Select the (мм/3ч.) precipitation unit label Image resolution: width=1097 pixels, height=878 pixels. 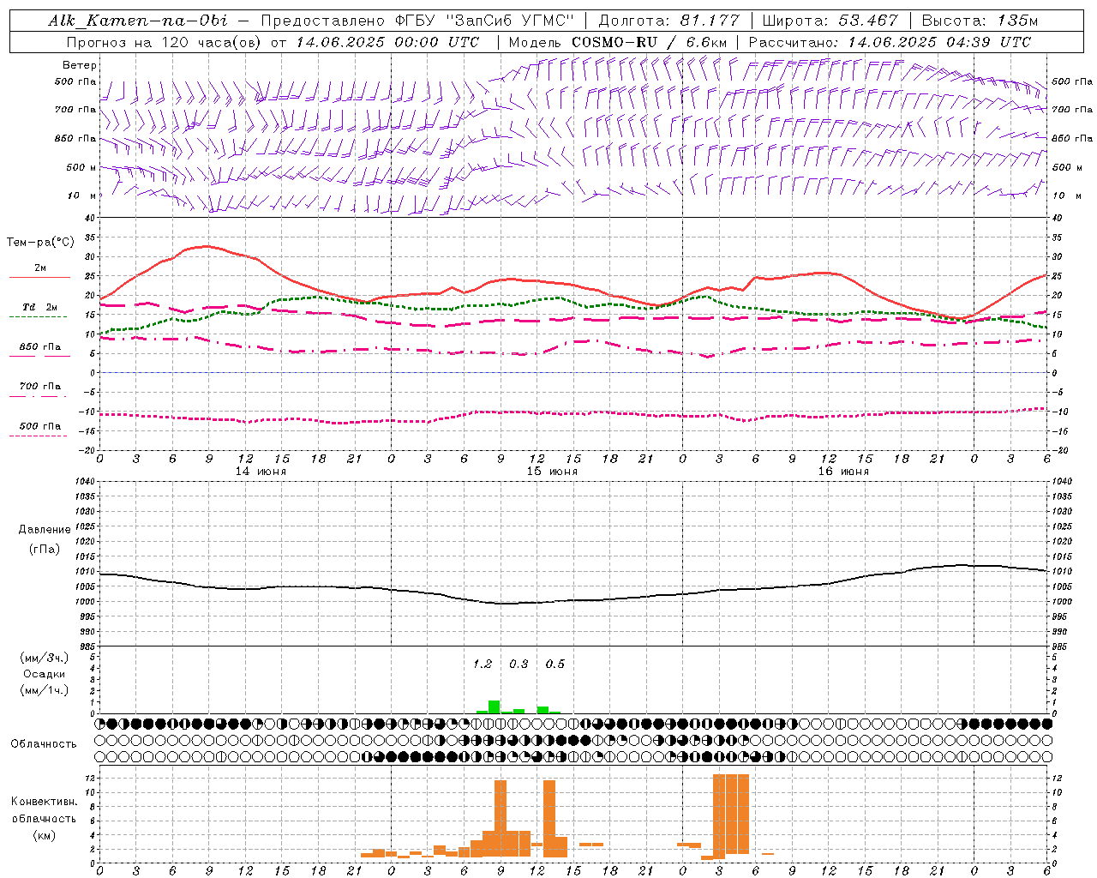(x=45, y=658)
